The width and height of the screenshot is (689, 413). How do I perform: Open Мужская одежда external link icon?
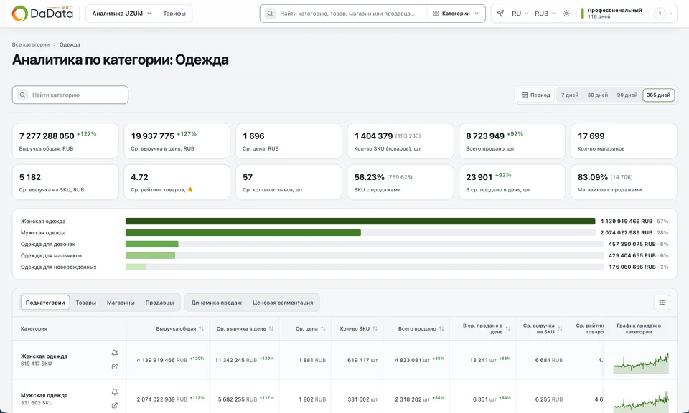115,406
